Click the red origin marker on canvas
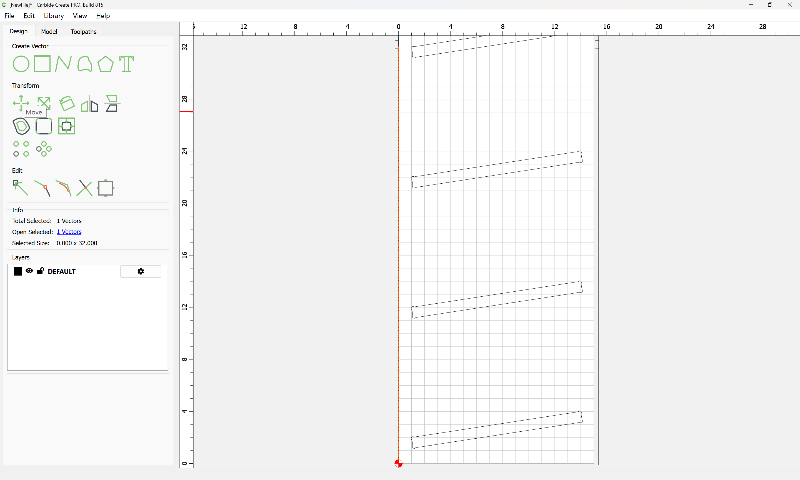Viewport: 800px width, 480px height. pos(398,464)
